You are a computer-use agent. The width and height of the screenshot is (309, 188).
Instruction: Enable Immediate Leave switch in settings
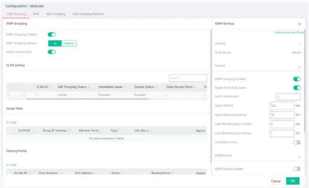pyautogui.click(x=297, y=142)
